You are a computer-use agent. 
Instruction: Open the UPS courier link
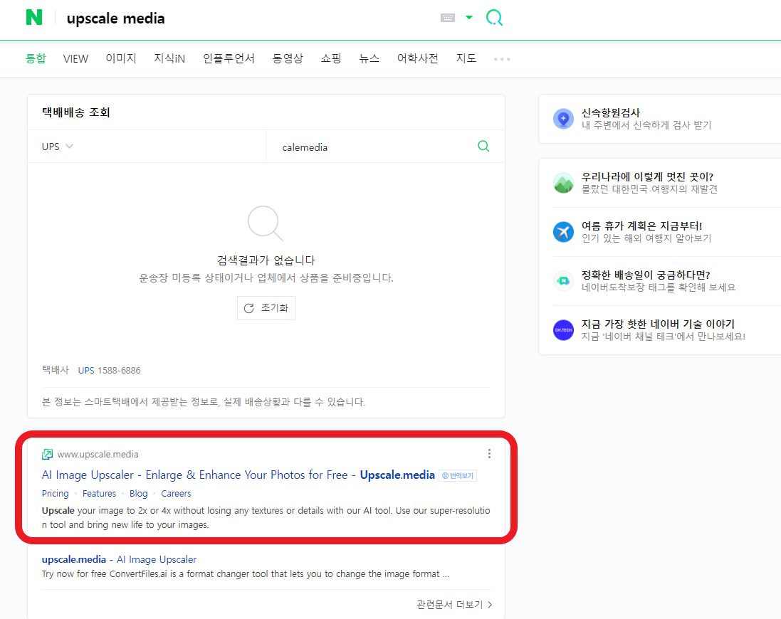click(86, 370)
